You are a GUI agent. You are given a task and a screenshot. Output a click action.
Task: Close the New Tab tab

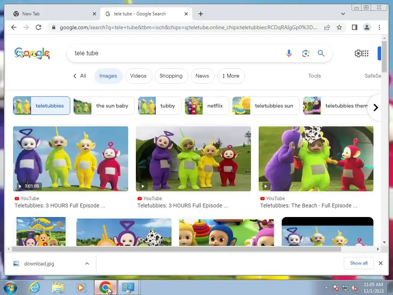pos(94,14)
